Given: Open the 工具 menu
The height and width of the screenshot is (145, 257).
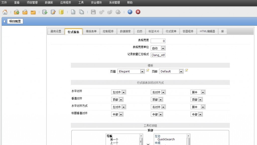Looking at the screenshot, I should (x=81, y=3).
